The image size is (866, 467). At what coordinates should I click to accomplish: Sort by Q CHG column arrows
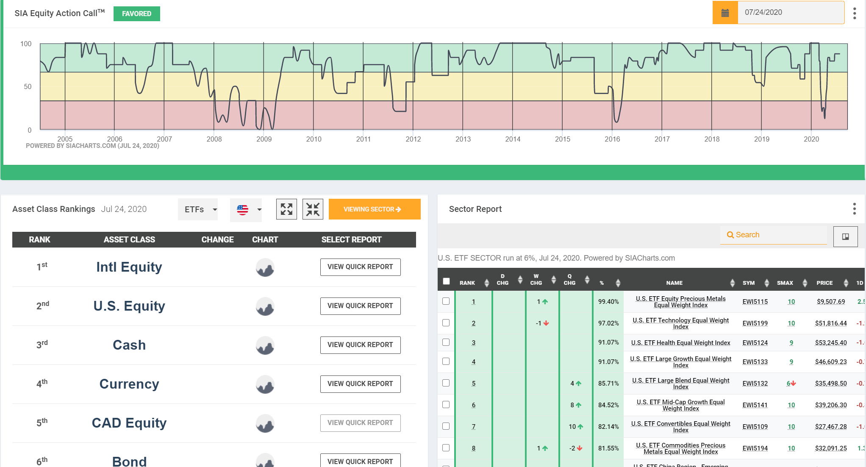(x=587, y=279)
